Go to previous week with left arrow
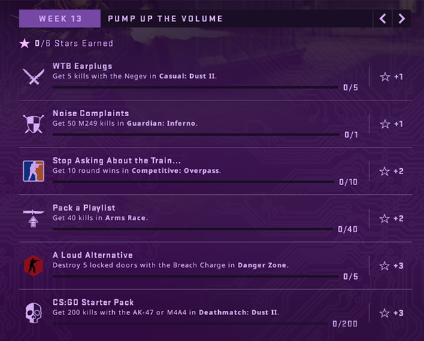This screenshot has width=424, height=341. click(383, 18)
